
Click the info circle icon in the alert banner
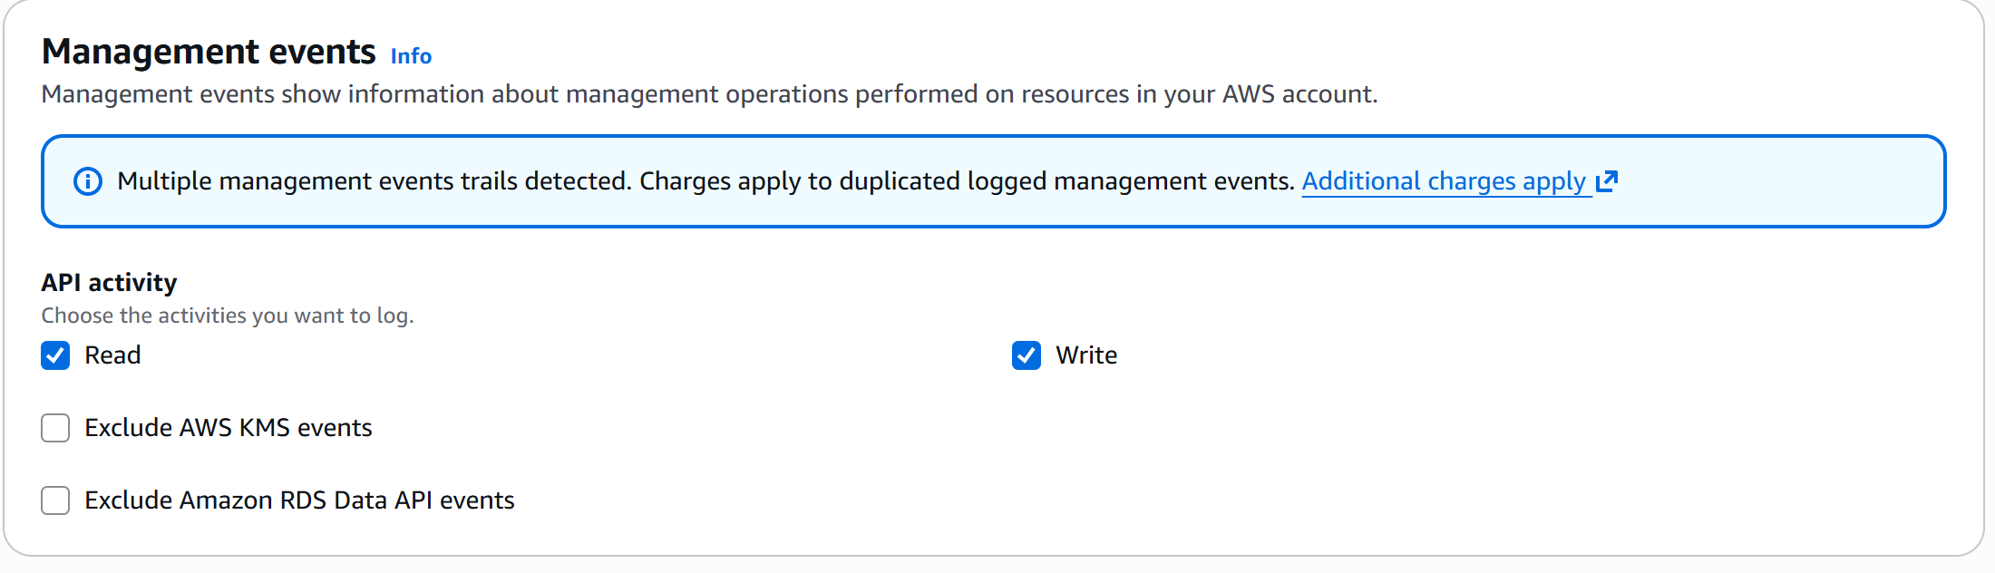[x=87, y=181]
